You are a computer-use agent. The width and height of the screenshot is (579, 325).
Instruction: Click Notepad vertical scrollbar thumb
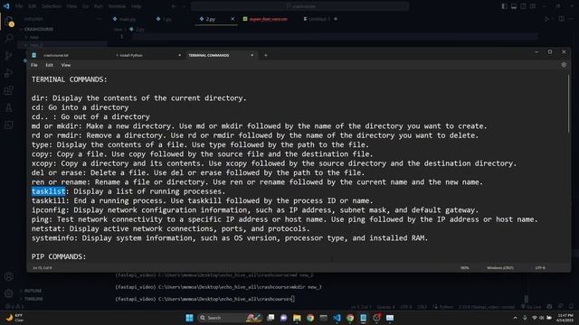569,104
